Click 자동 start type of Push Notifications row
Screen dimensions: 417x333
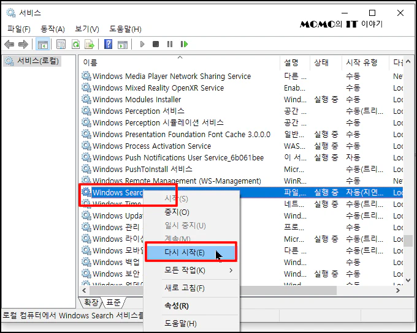pyautogui.click(x=353, y=158)
